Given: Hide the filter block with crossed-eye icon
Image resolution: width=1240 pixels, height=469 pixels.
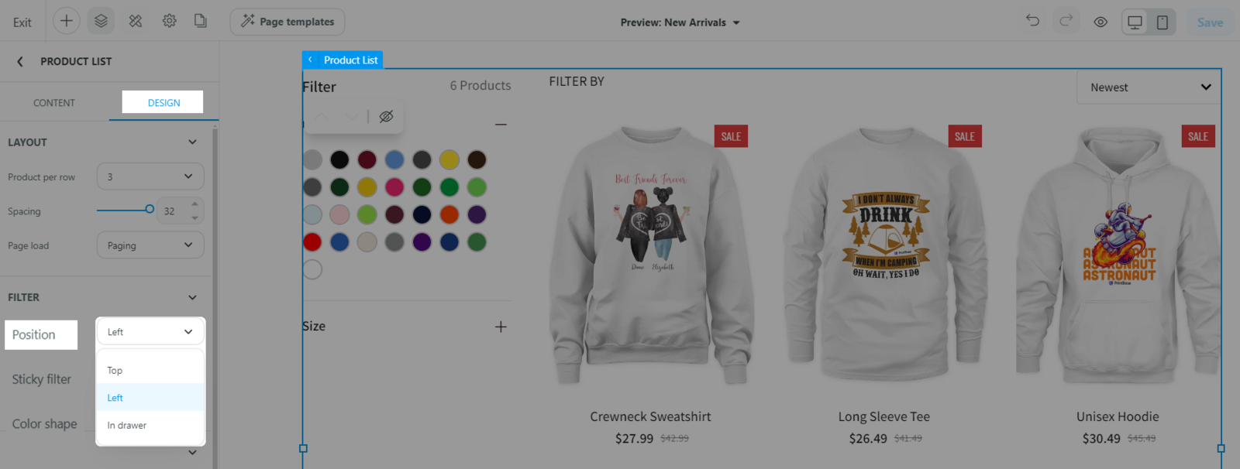Looking at the screenshot, I should pos(386,116).
